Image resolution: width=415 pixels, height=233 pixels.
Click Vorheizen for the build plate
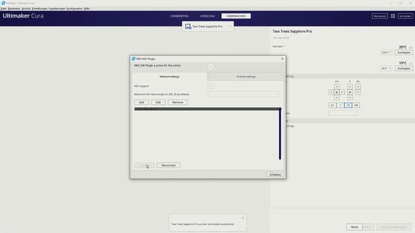(x=404, y=69)
